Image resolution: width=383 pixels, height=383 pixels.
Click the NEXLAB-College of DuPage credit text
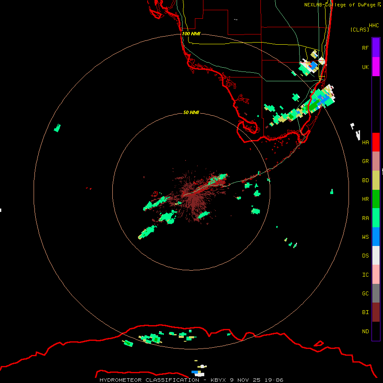pos(342,5)
